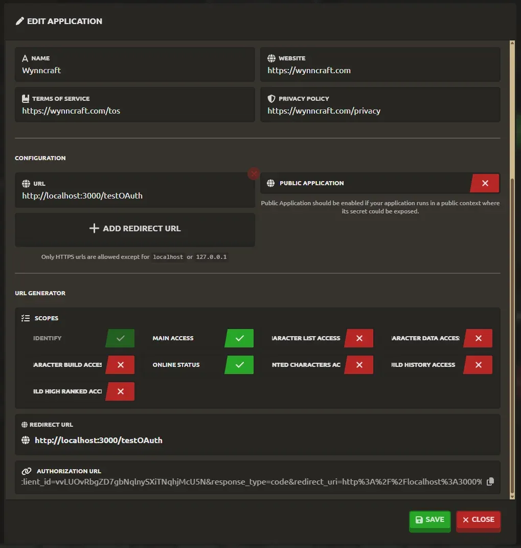521x548 pixels.
Task: Disable the Online Status scope
Action: click(x=239, y=364)
